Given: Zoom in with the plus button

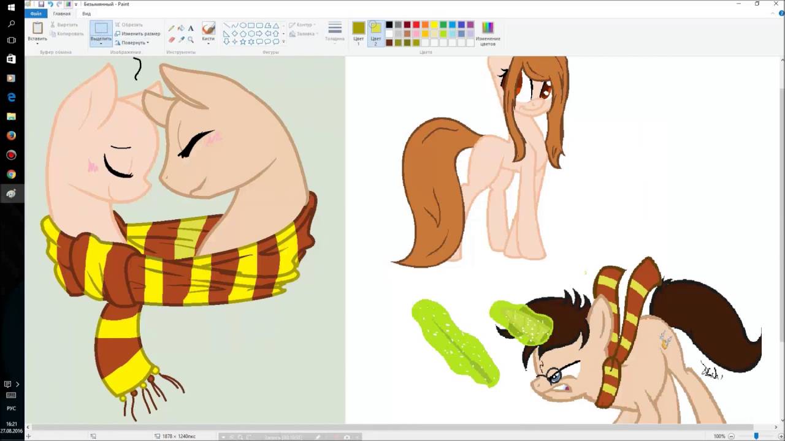Looking at the screenshot, I should [x=780, y=436].
